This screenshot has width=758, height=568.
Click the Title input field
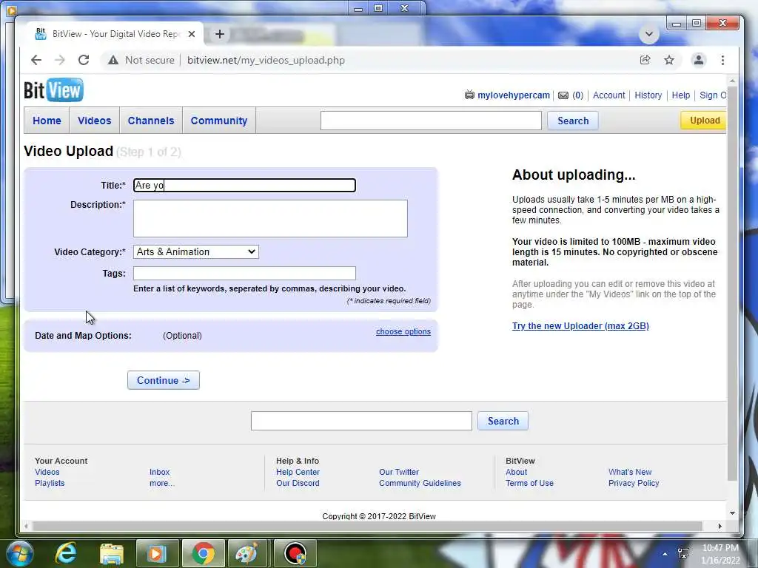tap(244, 185)
